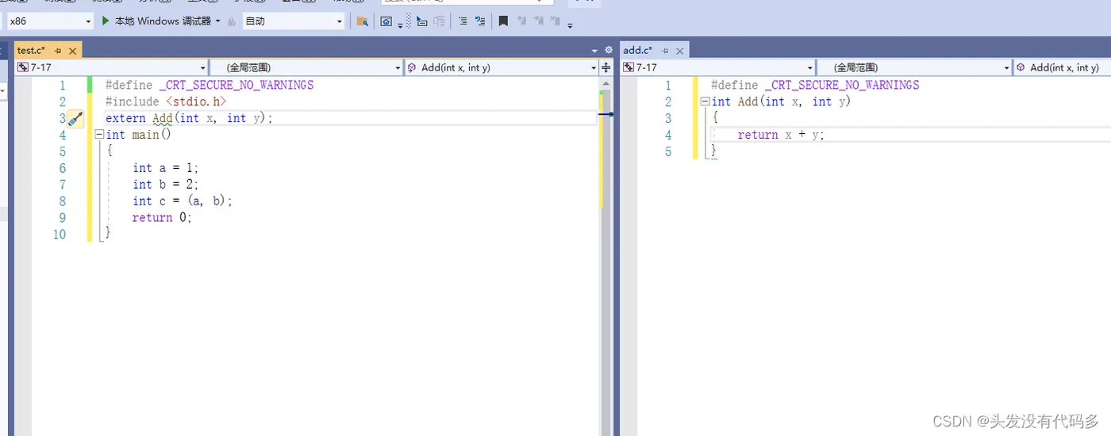Click 'int b = 2;' line in test.c
1111x436 pixels.
(166, 185)
